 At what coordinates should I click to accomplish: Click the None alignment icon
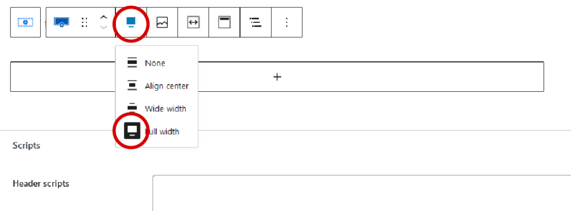[132, 63]
